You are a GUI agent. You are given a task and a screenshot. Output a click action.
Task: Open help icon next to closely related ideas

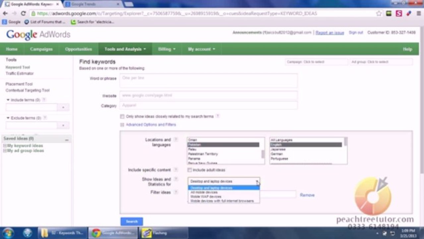[x=218, y=116]
